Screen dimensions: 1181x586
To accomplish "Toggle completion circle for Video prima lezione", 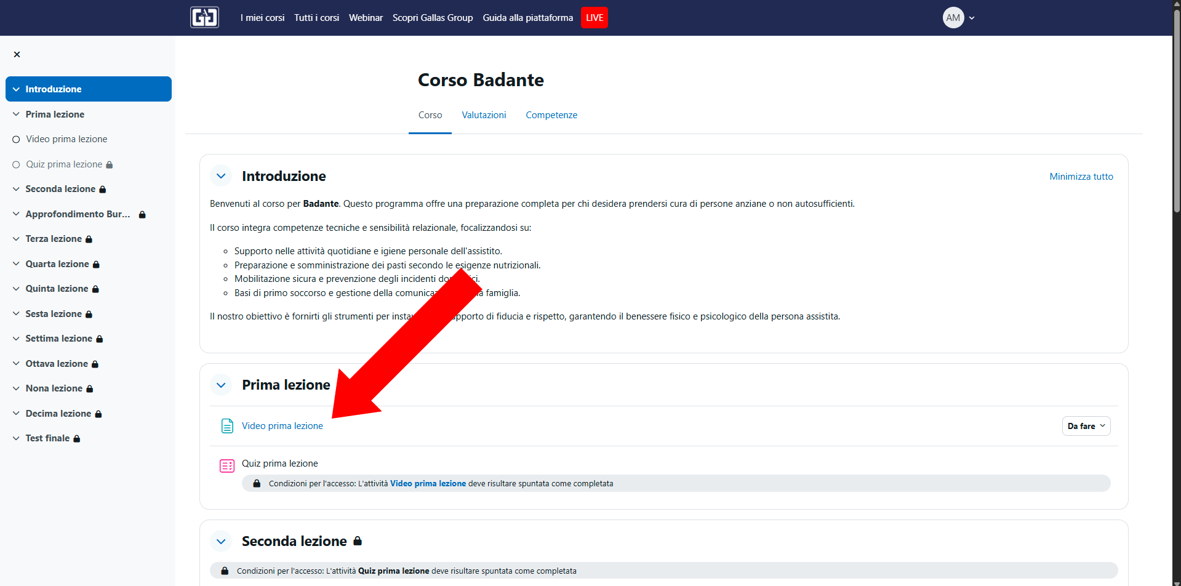I will 16,140.
